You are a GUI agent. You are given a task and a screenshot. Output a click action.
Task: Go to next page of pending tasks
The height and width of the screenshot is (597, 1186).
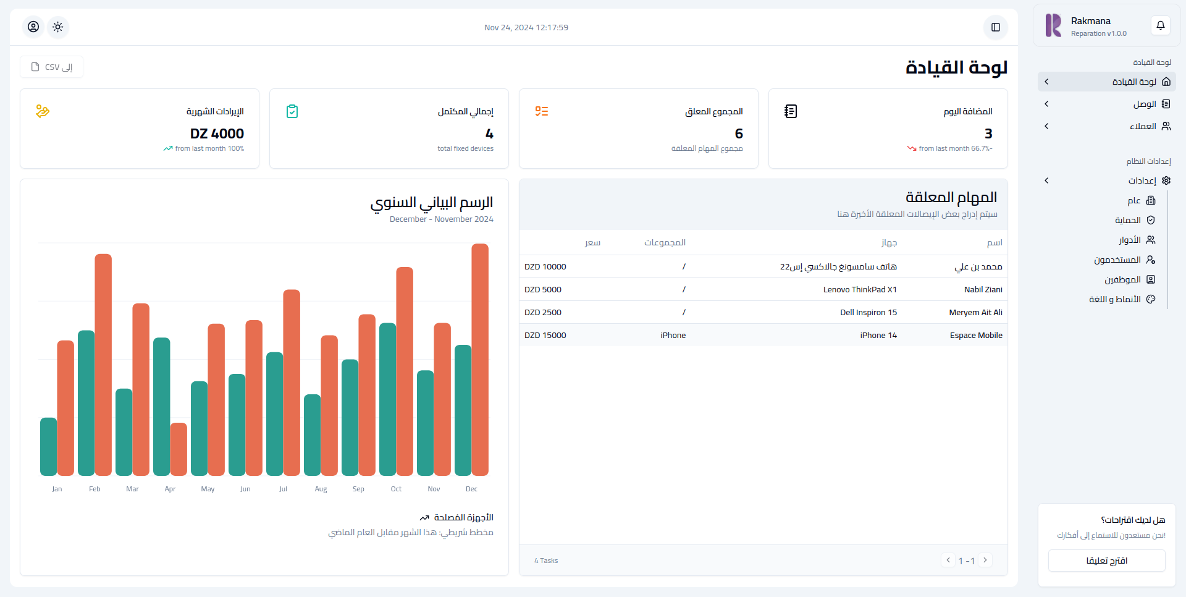(985, 560)
